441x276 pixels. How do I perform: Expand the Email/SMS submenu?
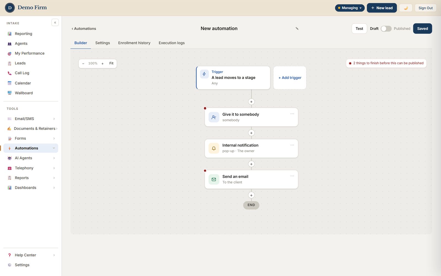pyautogui.click(x=54, y=119)
